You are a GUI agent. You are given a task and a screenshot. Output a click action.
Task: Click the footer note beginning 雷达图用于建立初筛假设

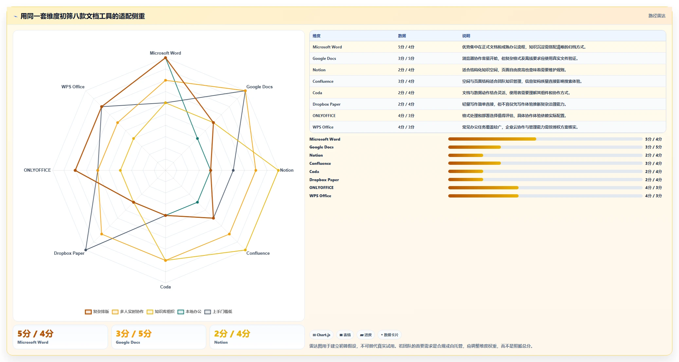pyautogui.click(x=422, y=346)
